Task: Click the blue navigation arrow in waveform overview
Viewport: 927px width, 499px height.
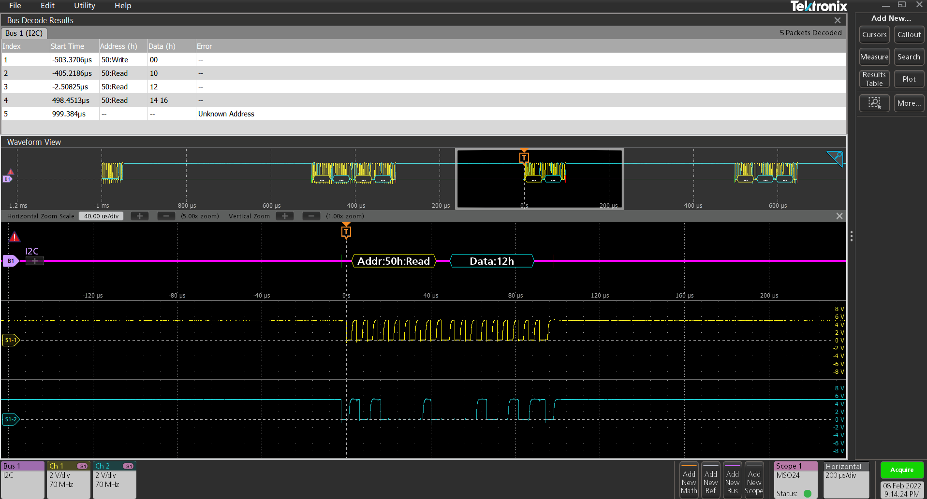Action: [x=835, y=158]
